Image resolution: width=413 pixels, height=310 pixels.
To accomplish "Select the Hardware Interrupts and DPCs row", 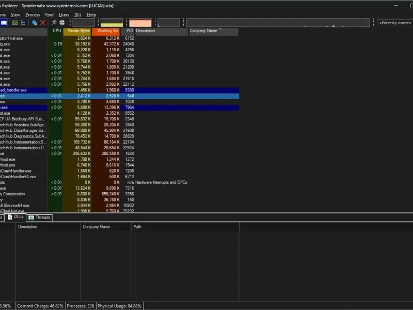I will pyautogui.click(x=120, y=182).
